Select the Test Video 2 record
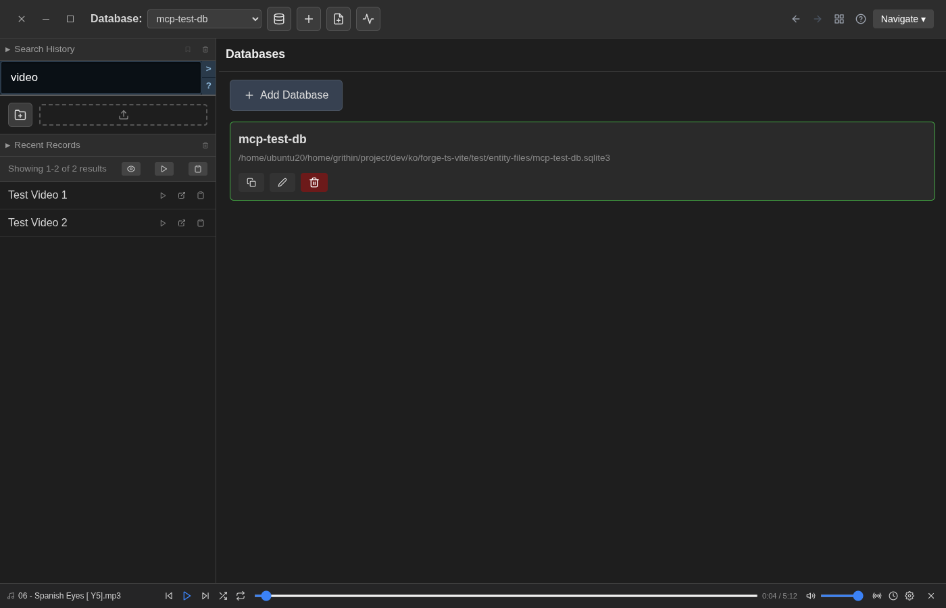This screenshot has height=608, width=946. tap(38, 223)
